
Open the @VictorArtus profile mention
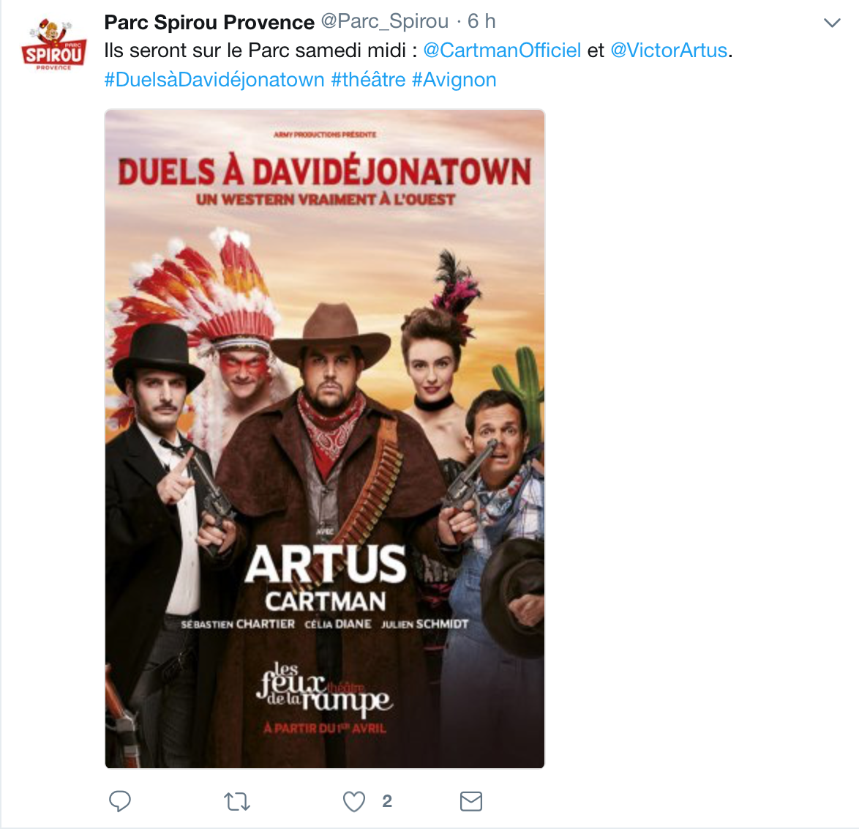click(668, 51)
